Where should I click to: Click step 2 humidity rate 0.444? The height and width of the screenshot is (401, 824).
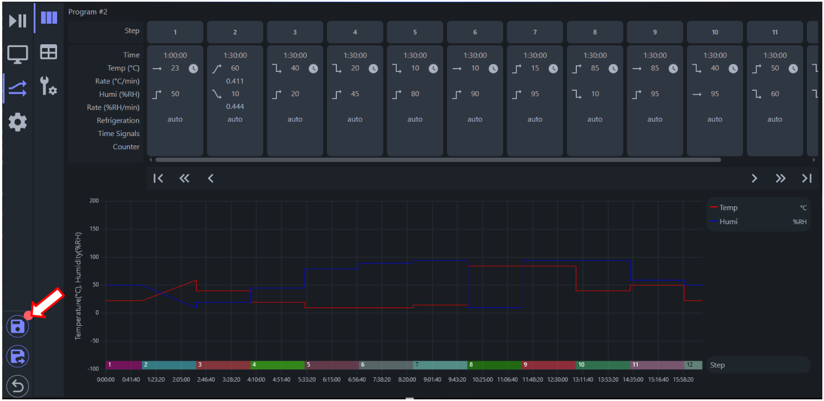(235, 107)
